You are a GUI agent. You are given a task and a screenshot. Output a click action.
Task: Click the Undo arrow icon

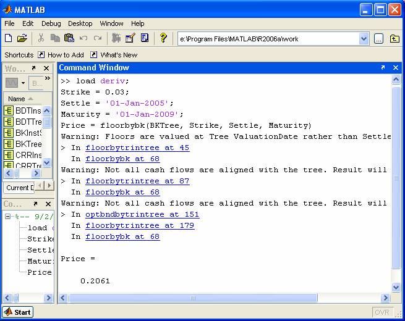(83, 38)
